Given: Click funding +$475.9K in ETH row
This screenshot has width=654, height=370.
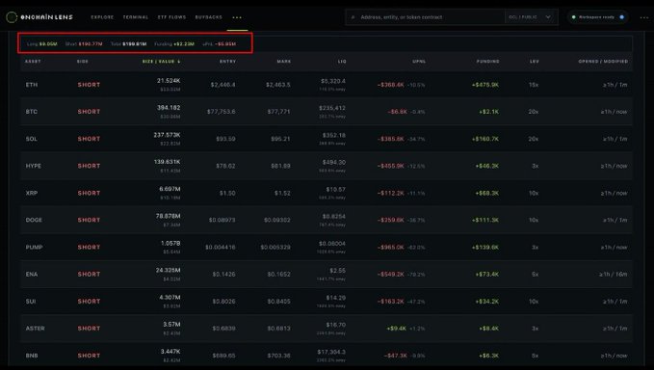Looking at the screenshot, I should coord(485,85).
